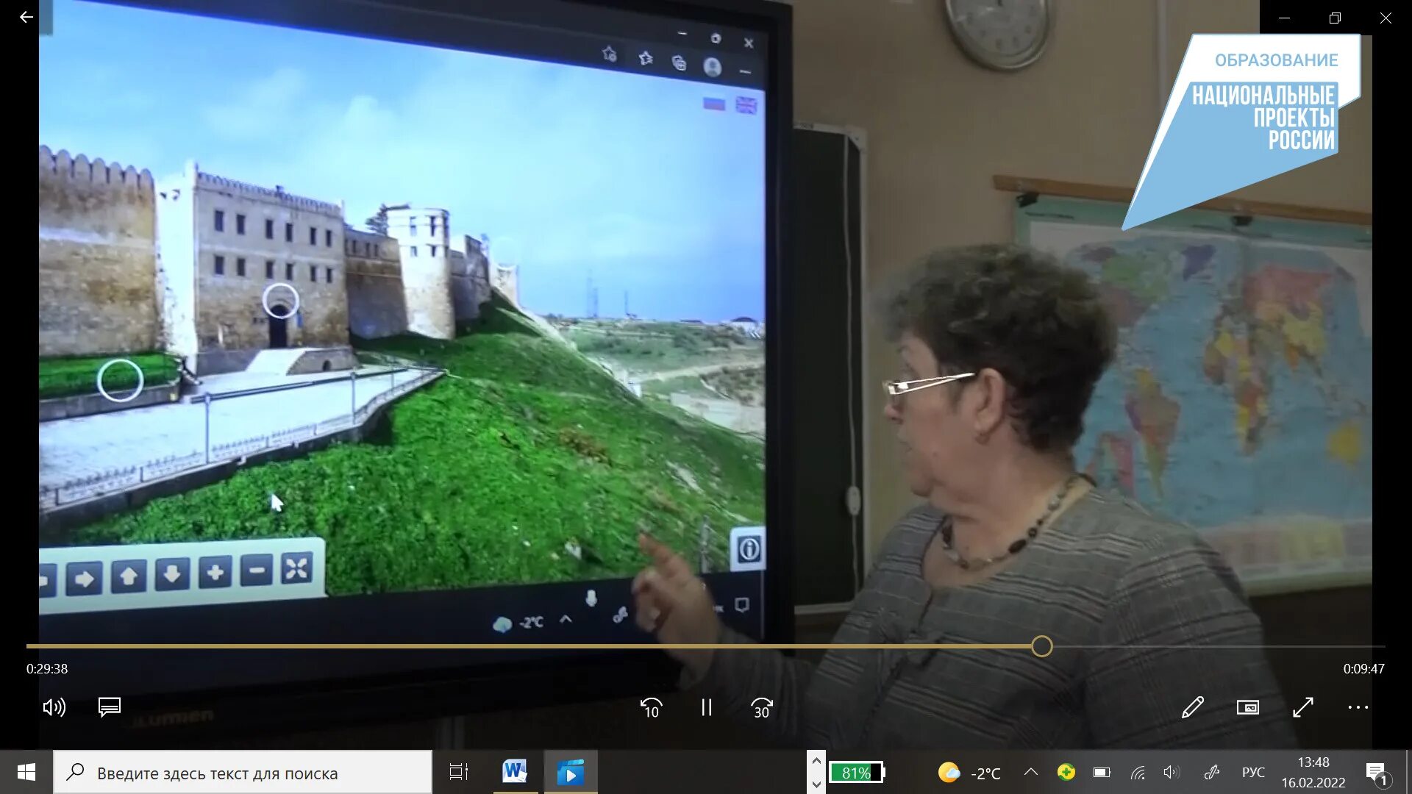Image resolution: width=1412 pixels, height=794 pixels.
Task: Open system battery status tray icon
Action: [x=1102, y=772]
